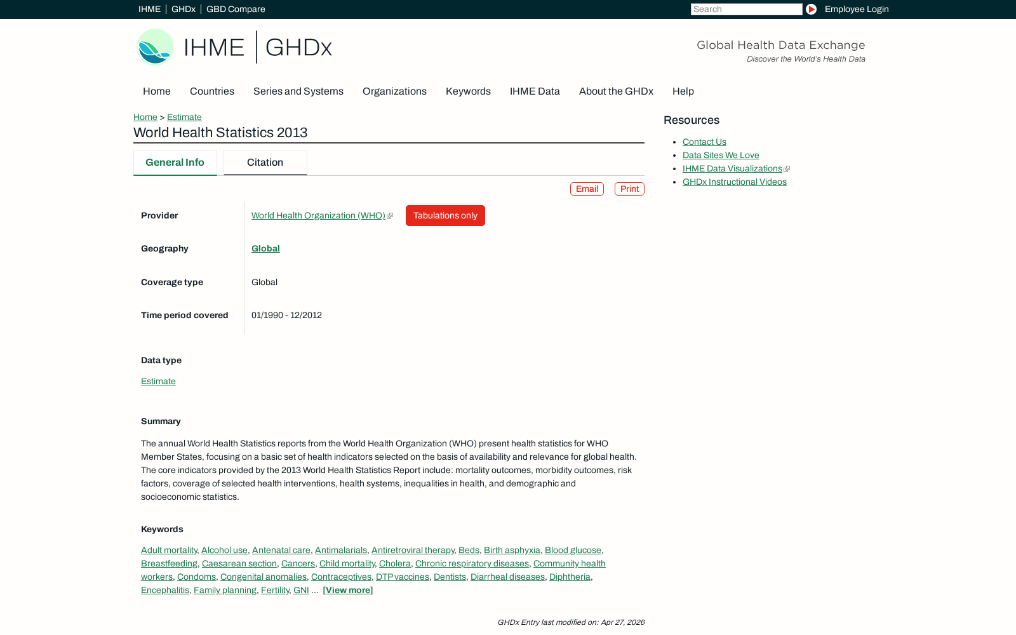
Task: Switch to the Citation tab
Action: pos(265,163)
